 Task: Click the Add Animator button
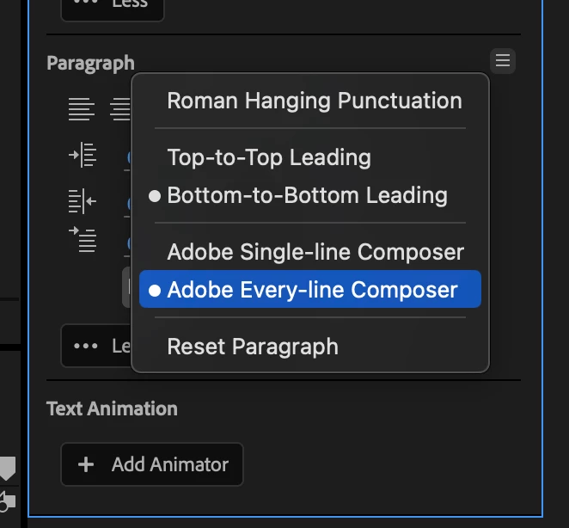pos(152,464)
